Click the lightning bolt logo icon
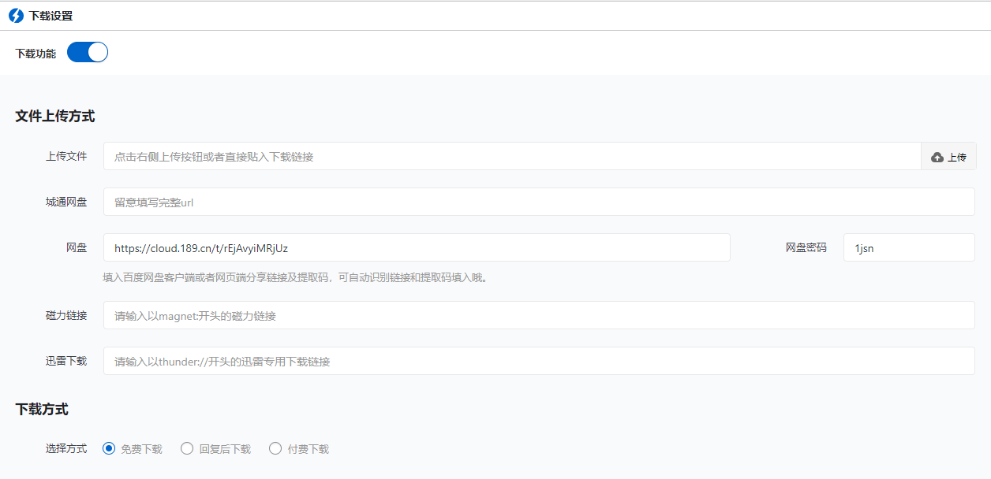 coord(16,16)
